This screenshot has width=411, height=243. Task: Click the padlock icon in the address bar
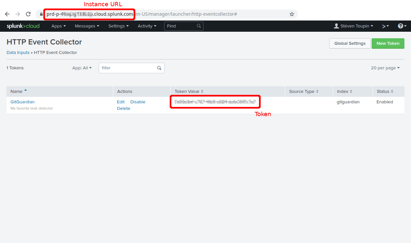click(41, 14)
